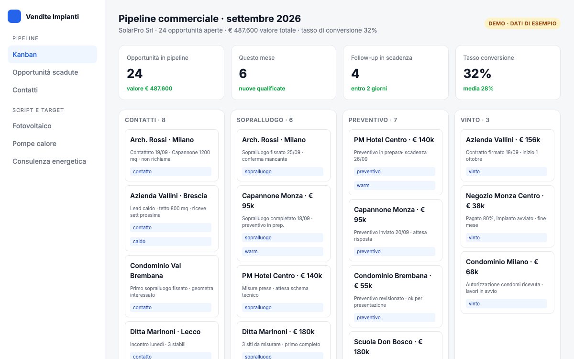Open the Follow-up in scadenza card

[396, 73]
